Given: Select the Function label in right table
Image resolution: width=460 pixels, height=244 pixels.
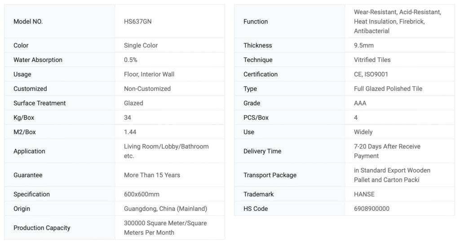Looking at the screenshot, I should click(256, 22).
